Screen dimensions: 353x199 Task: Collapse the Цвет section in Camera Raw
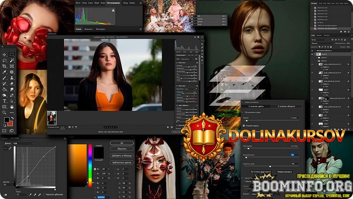pos(177,86)
